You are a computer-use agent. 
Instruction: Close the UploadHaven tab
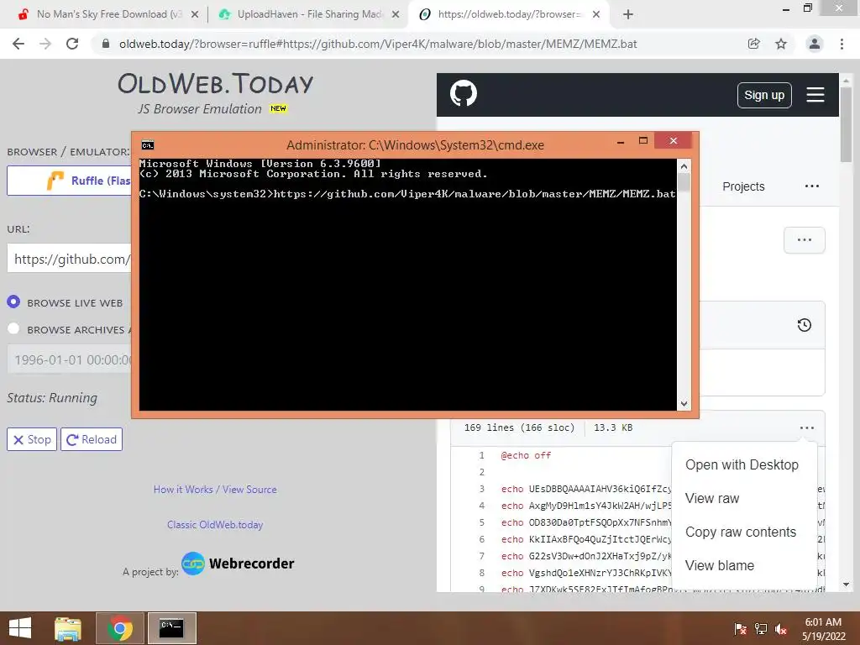pos(395,14)
